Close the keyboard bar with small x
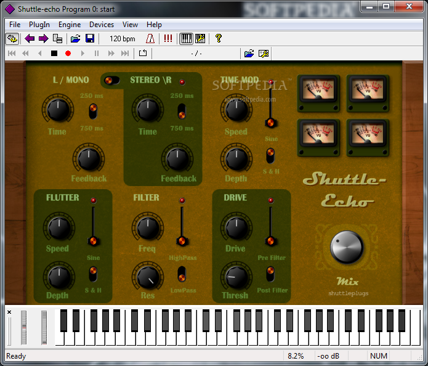 [x=9, y=312]
